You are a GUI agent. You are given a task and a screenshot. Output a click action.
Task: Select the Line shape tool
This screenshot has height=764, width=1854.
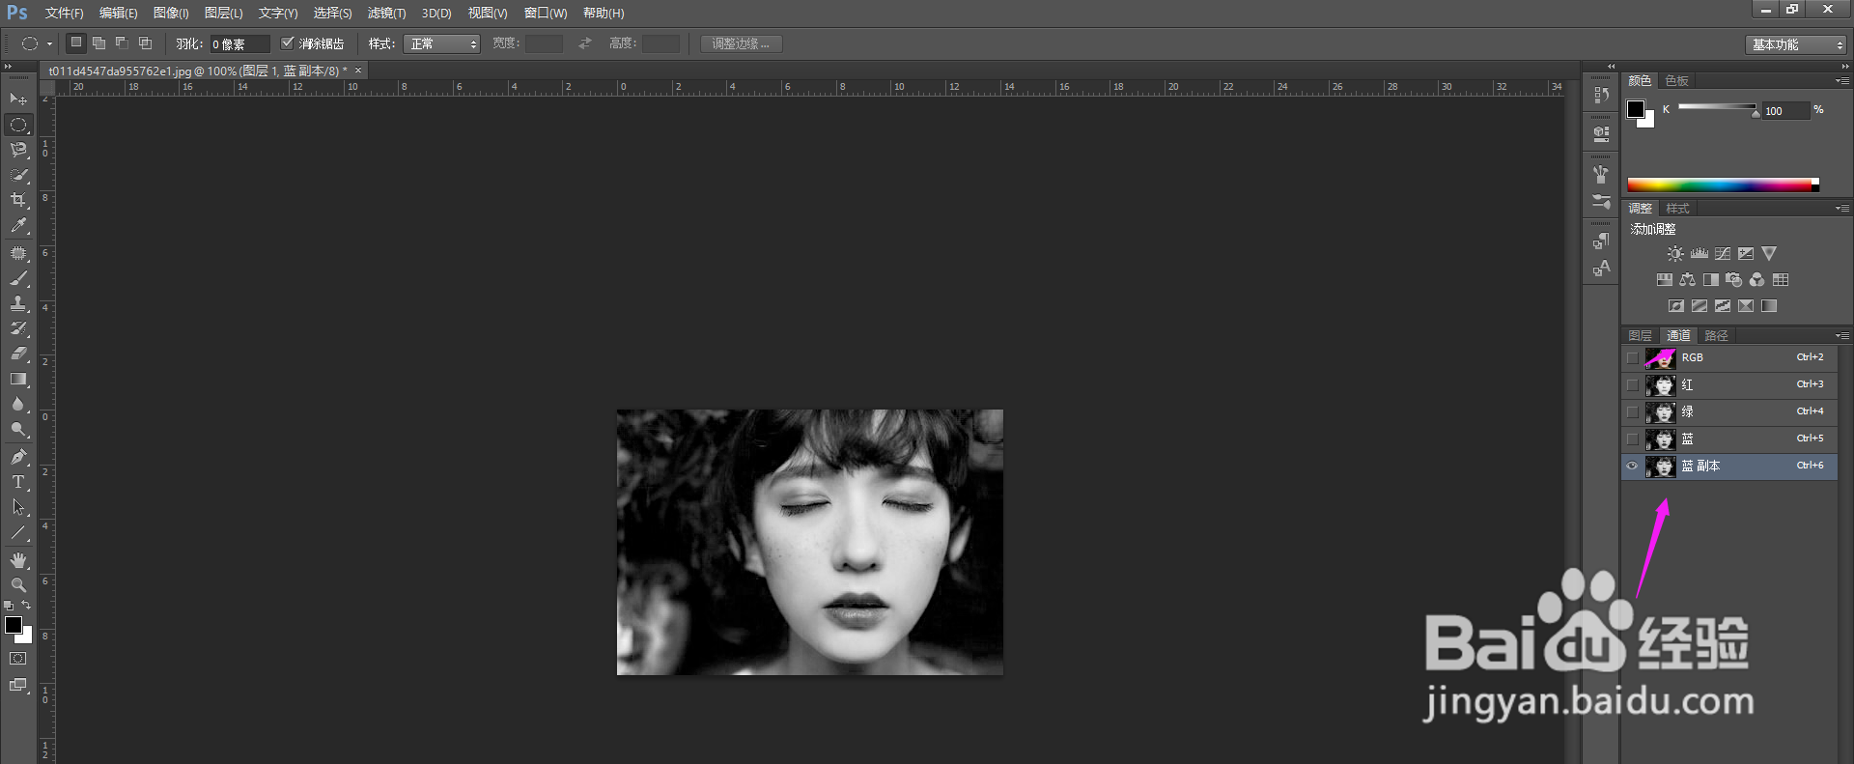(x=18, y=532)
